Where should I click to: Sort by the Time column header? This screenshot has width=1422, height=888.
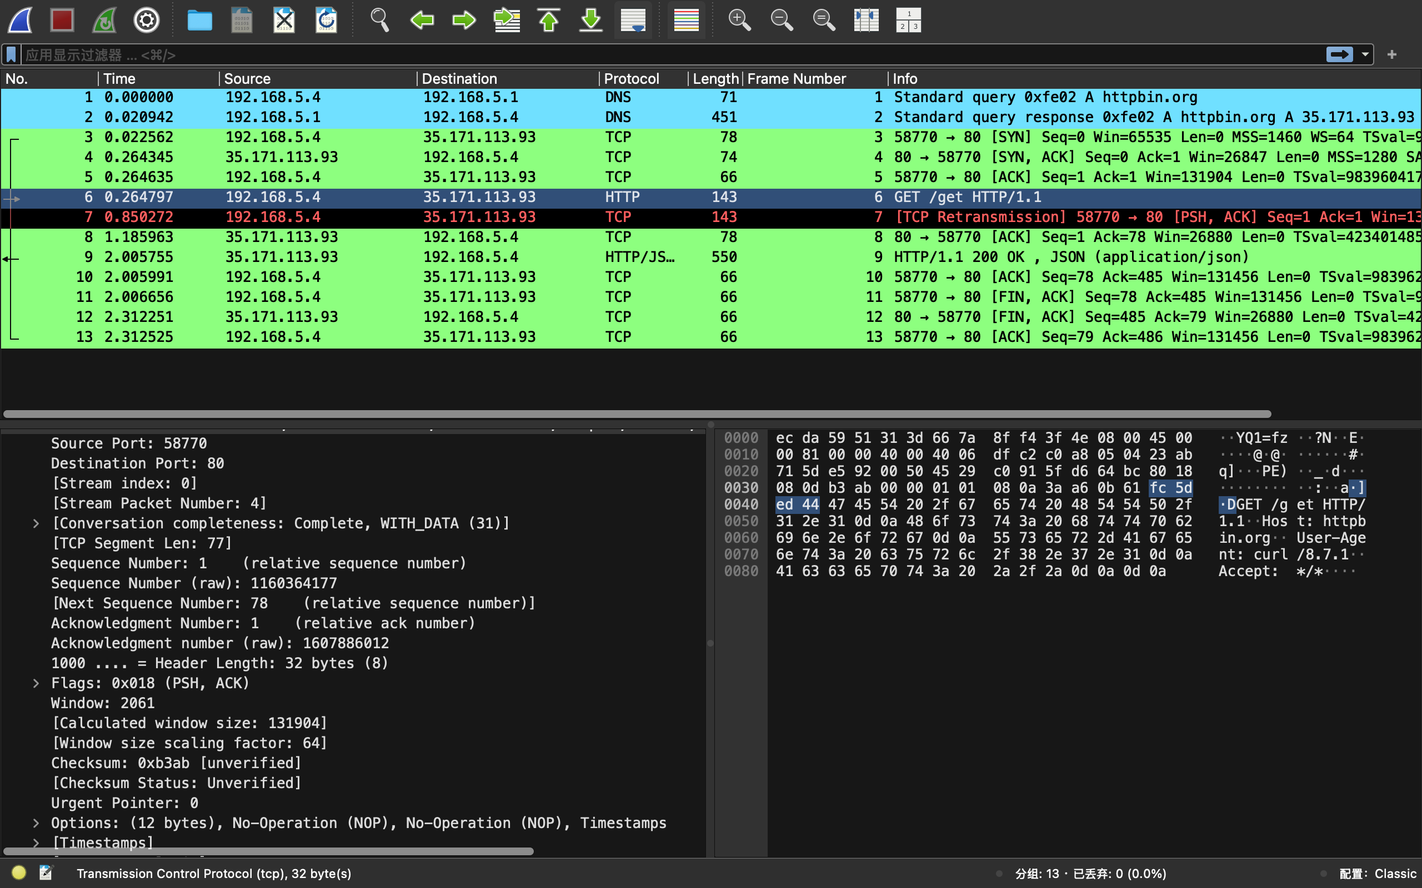coord(159,79)
